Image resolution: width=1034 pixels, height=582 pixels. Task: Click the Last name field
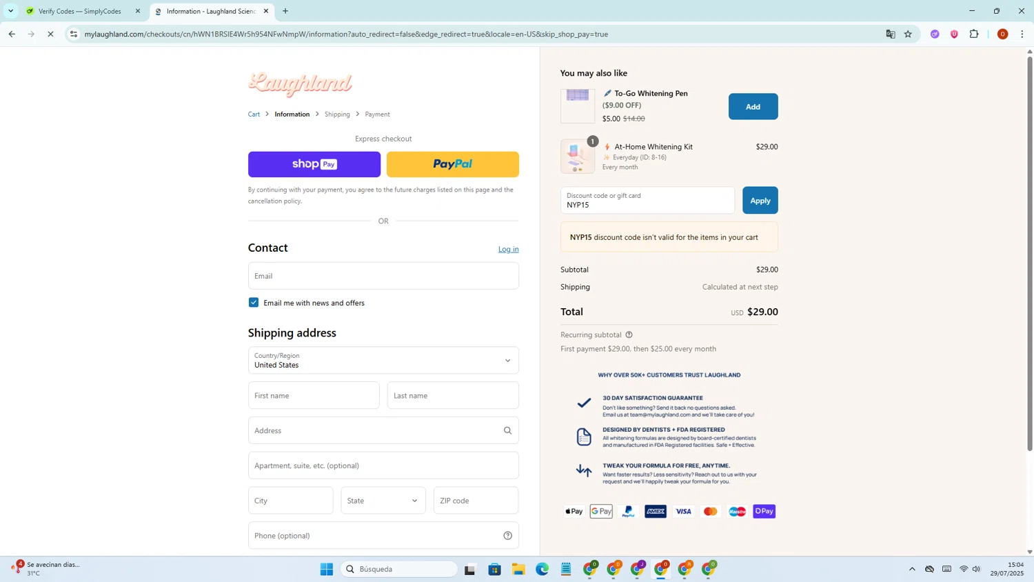pos(453,396)
